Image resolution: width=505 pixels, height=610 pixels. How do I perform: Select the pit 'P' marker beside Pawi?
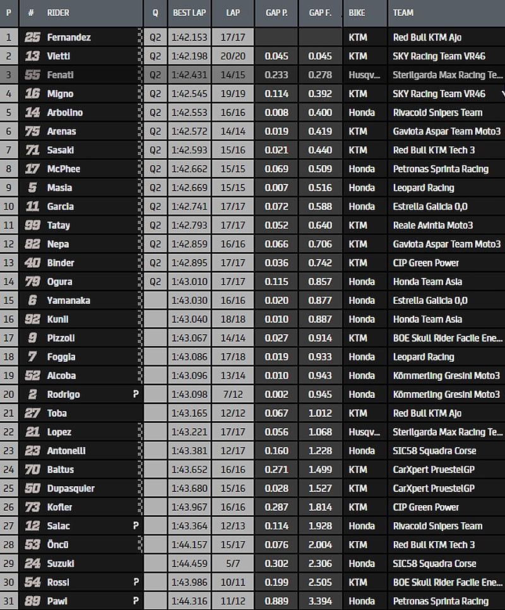[x=135, y=601]
